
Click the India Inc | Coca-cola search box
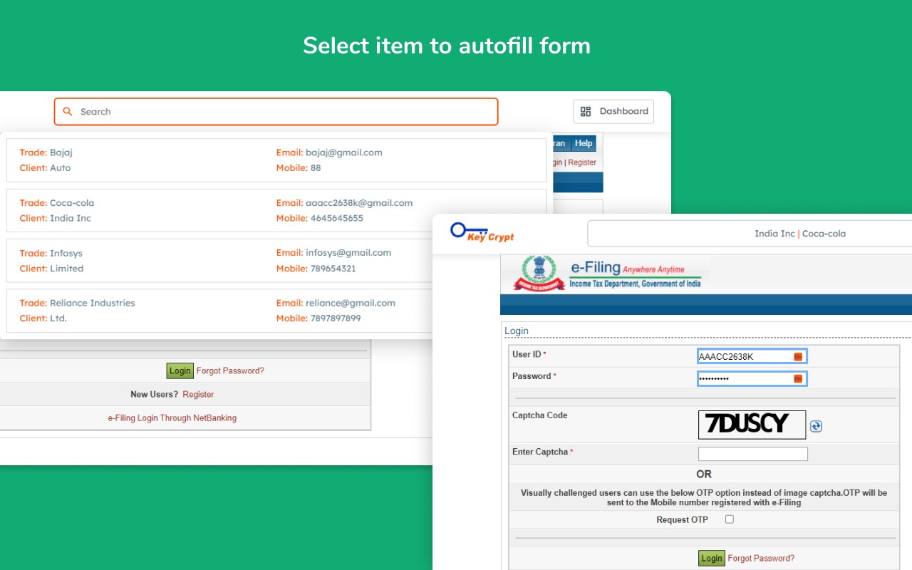coord(750,234)
